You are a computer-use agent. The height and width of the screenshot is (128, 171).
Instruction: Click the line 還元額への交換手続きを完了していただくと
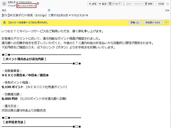pos(78,43)
